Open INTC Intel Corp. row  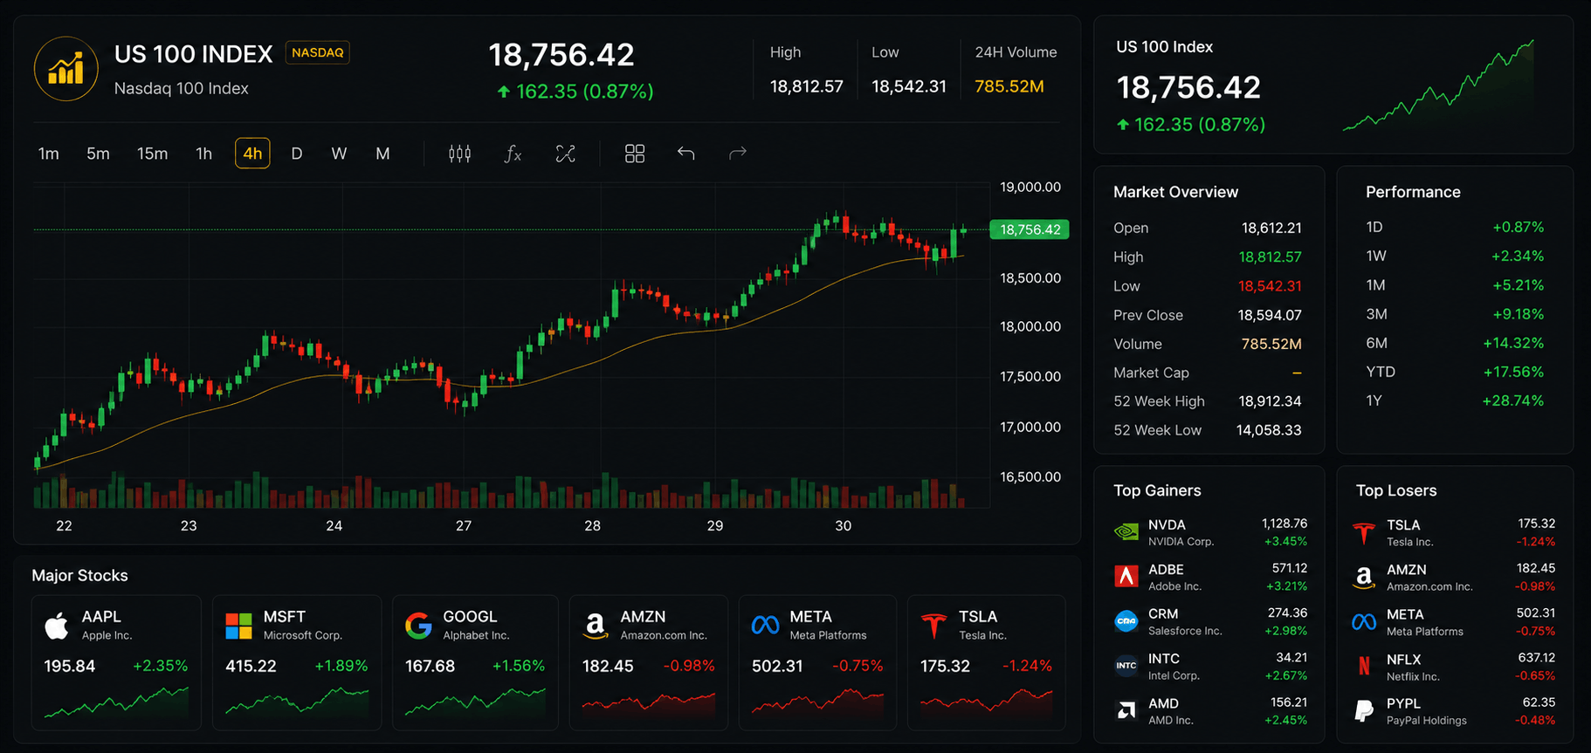[x=1210, y=666]
